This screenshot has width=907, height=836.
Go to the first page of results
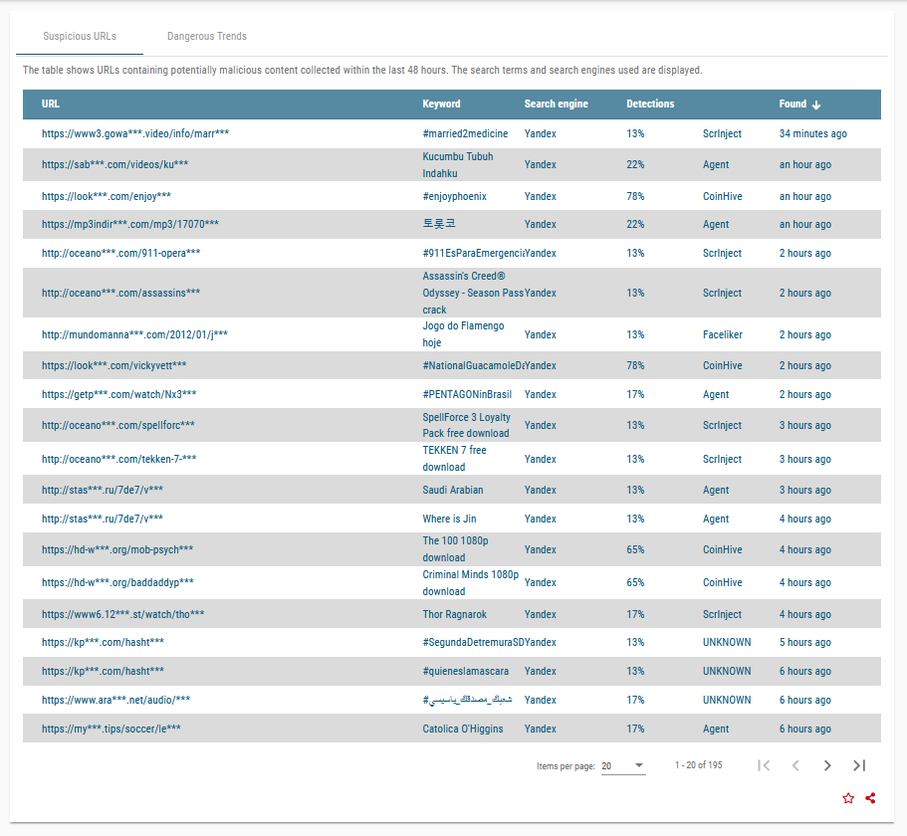pos(764,765)
